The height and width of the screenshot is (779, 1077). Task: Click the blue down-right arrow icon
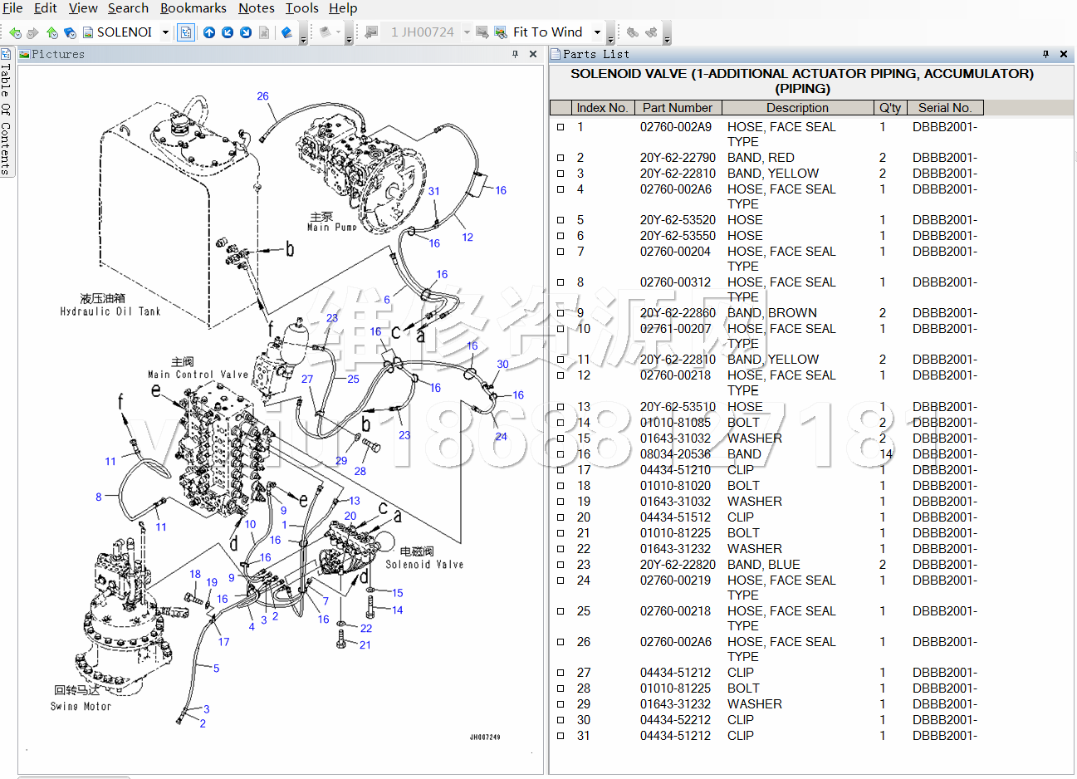246,32
